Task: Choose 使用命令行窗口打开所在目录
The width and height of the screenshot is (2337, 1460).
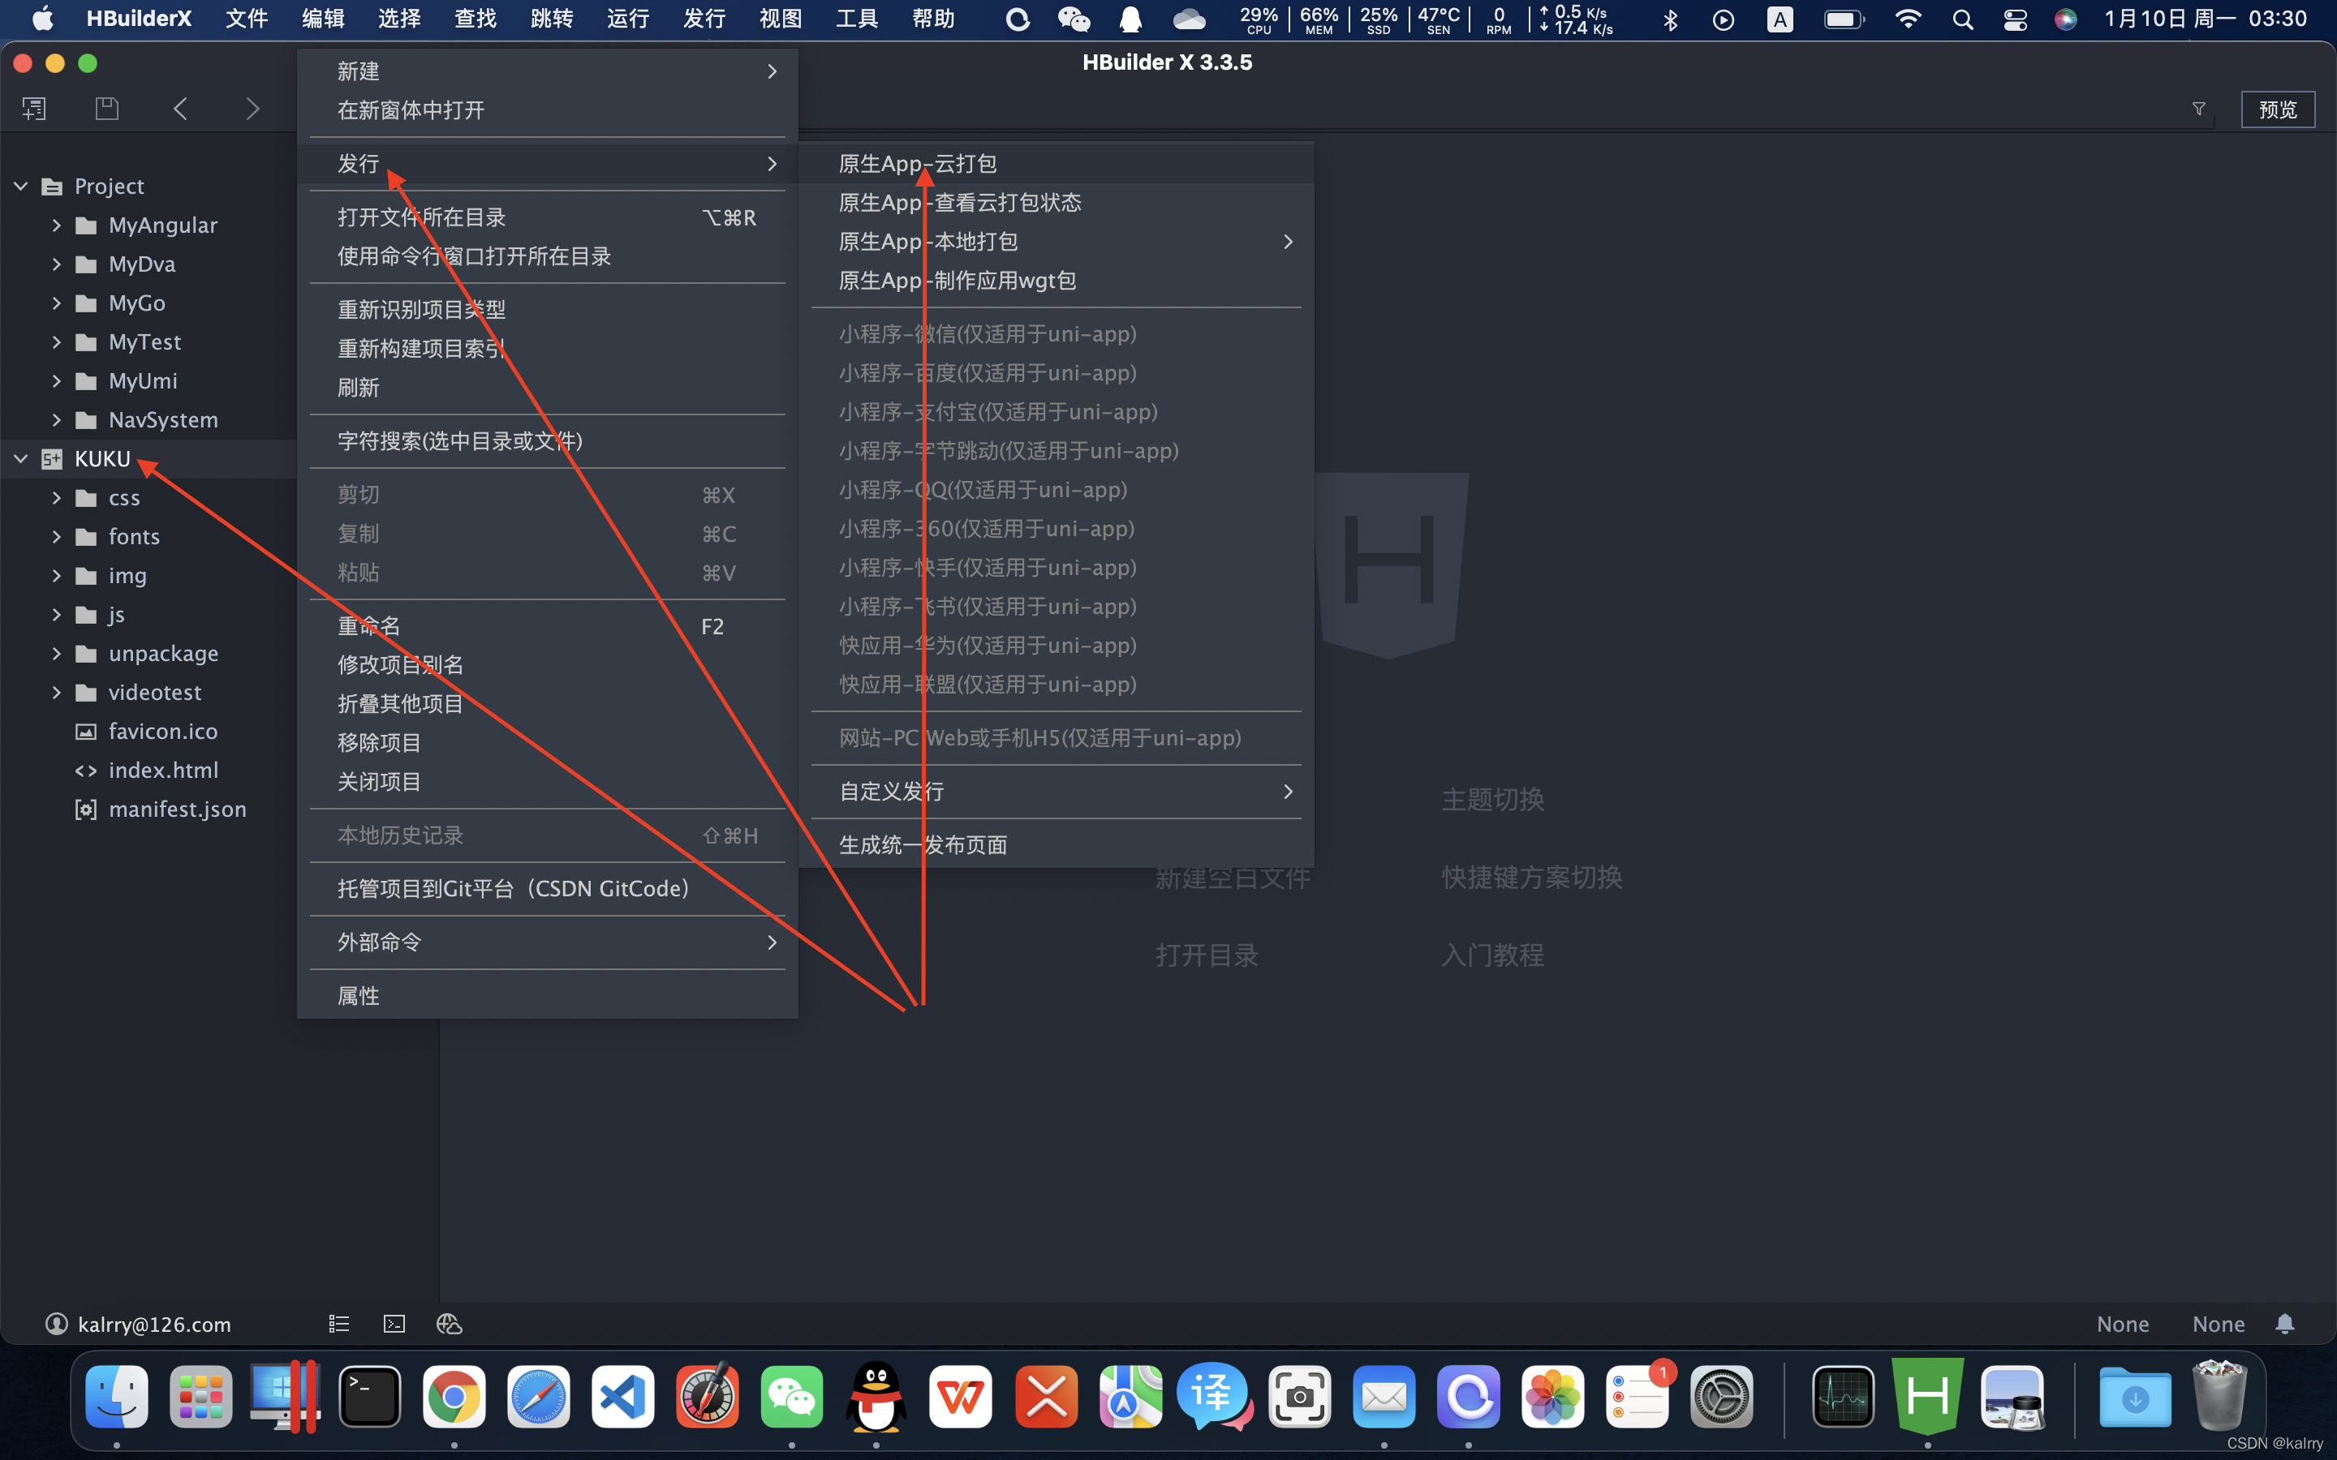Action: 548,255
